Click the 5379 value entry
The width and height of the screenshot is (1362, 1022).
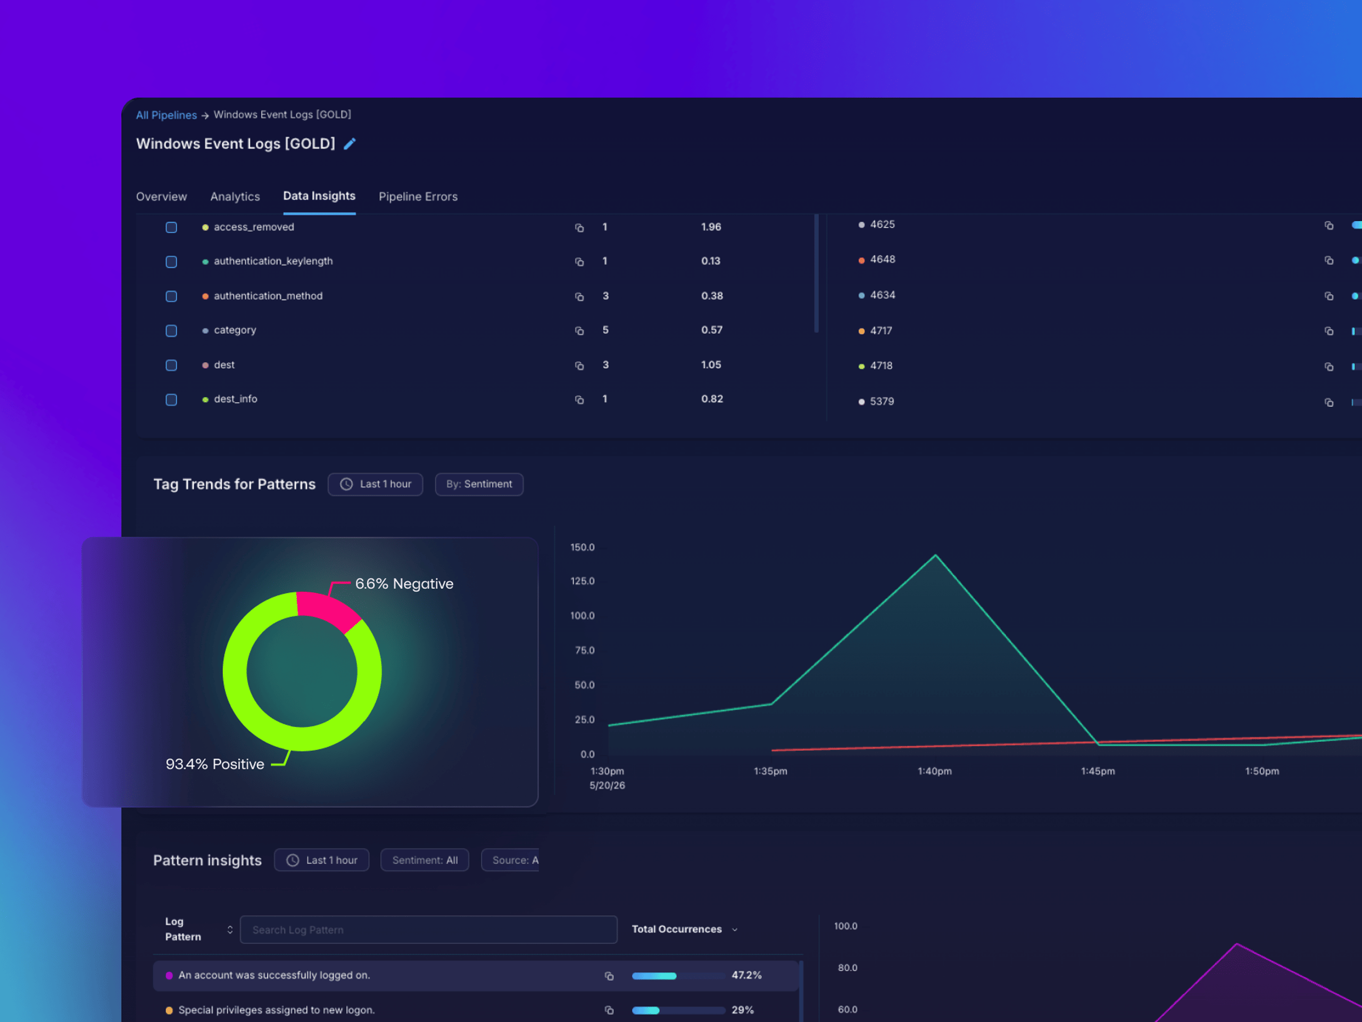pyautogui.click(x=882, y=402)
